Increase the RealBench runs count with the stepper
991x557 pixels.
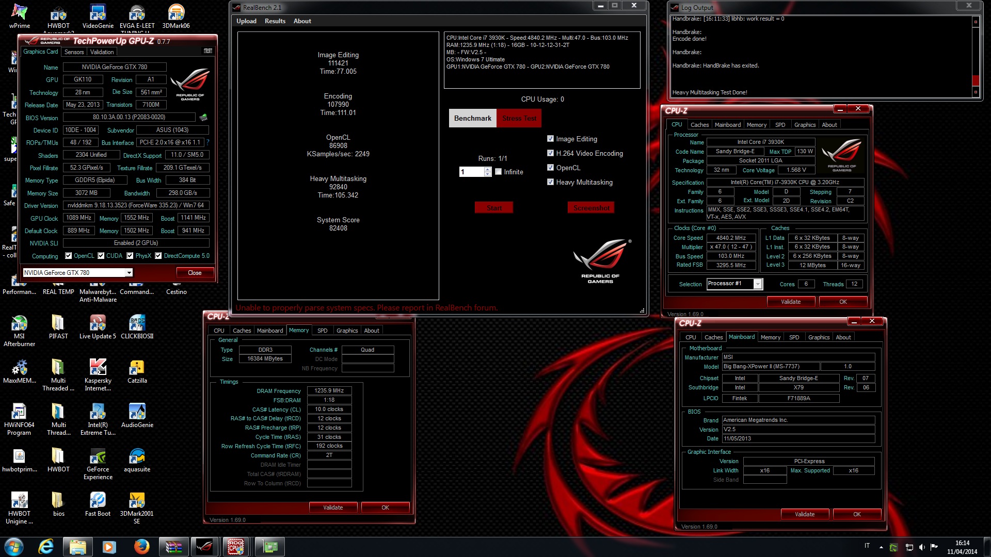coord(488,169)
